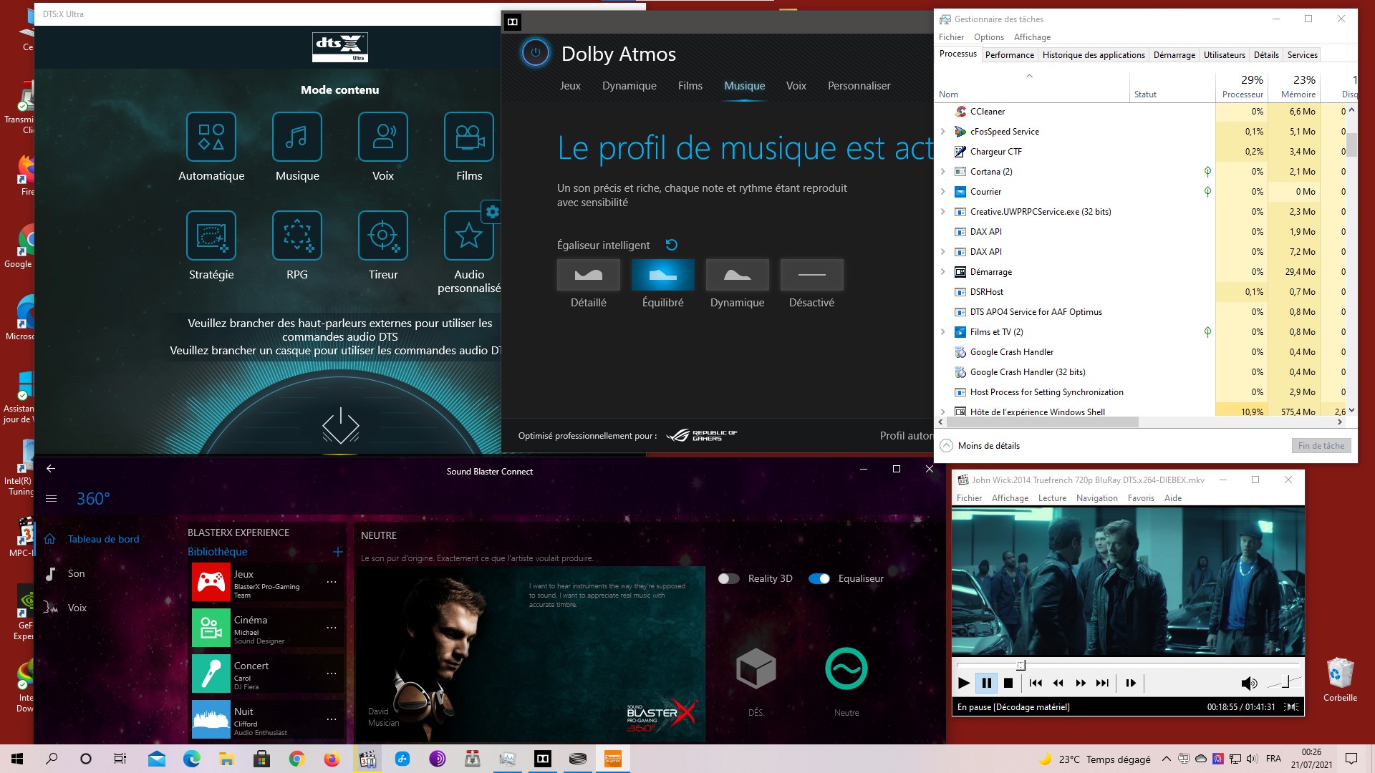Open the Lecture menu in MPC

[1052, 498]
